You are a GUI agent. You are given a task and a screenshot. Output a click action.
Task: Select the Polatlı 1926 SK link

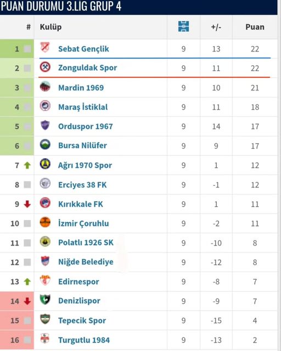(x=86, y=242)
